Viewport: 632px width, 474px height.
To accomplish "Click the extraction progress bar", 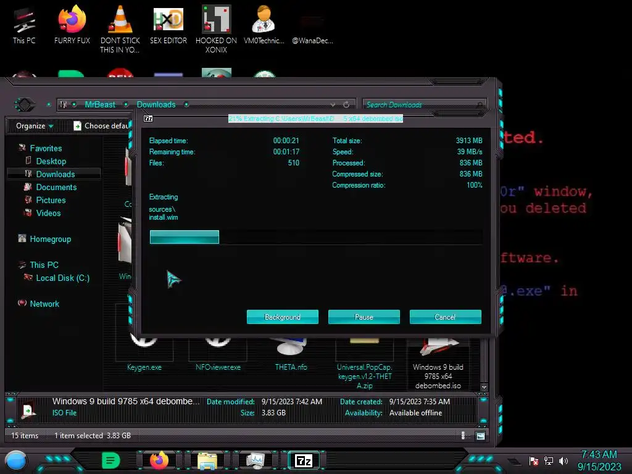I will 316,237.
